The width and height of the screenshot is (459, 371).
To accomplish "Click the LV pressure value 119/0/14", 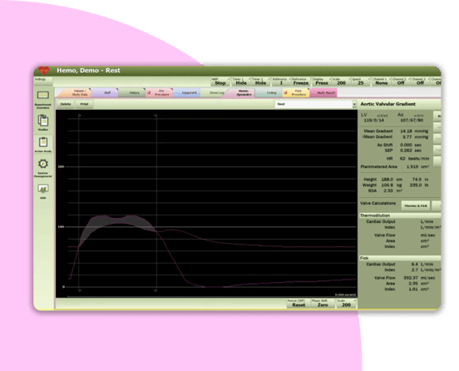I will (373, 121).
